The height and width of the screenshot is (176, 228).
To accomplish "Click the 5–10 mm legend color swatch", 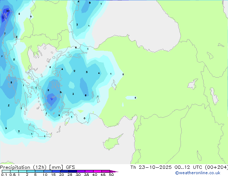I will 39,171.
